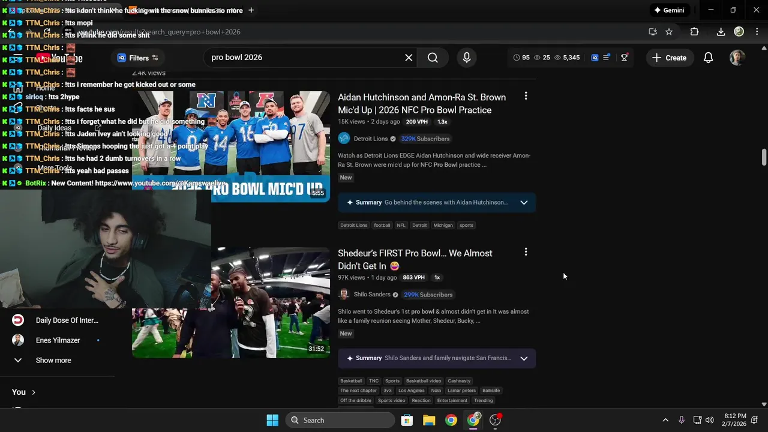Screen dimensions: 768x432
Task: Click the install app icon in address bar
Action: click(x=653, y=32)
